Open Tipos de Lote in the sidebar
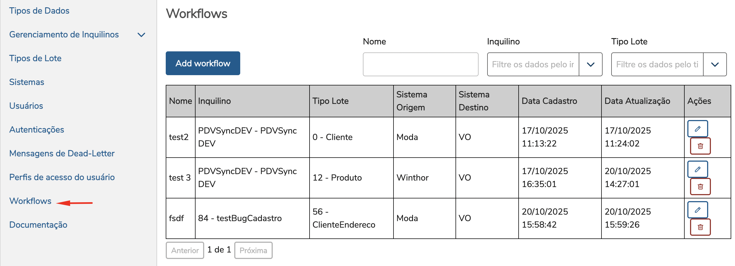The height and width of the screenshot is (266, 735). [35, 58]
